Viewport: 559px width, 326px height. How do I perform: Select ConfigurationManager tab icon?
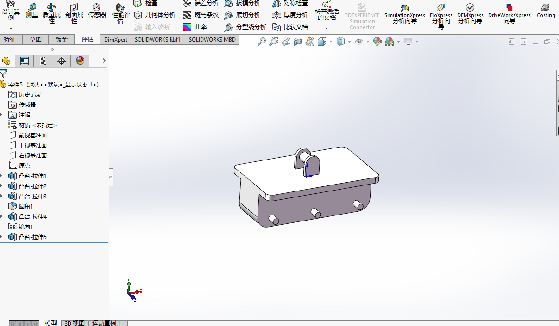(43, 61)
